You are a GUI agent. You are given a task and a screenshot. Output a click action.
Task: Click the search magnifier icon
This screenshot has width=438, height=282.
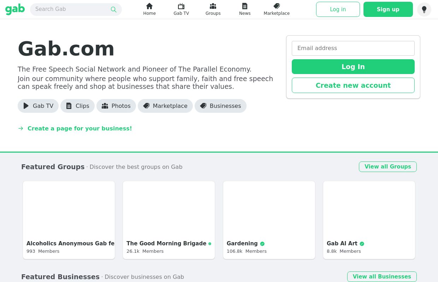(113, 10)
